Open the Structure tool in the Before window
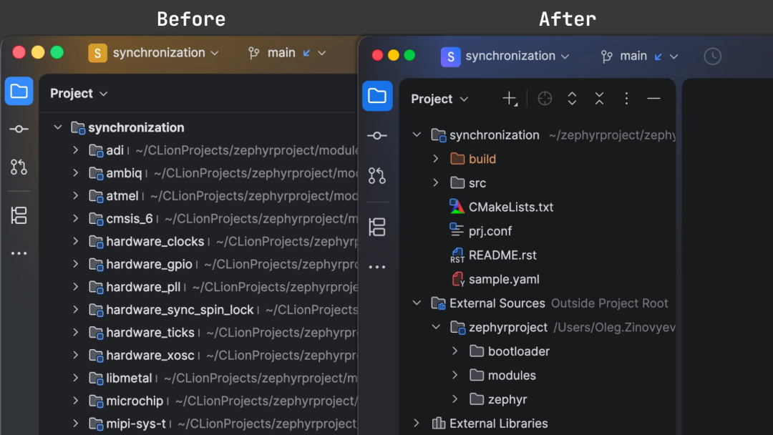 click(x=19, y=215)
